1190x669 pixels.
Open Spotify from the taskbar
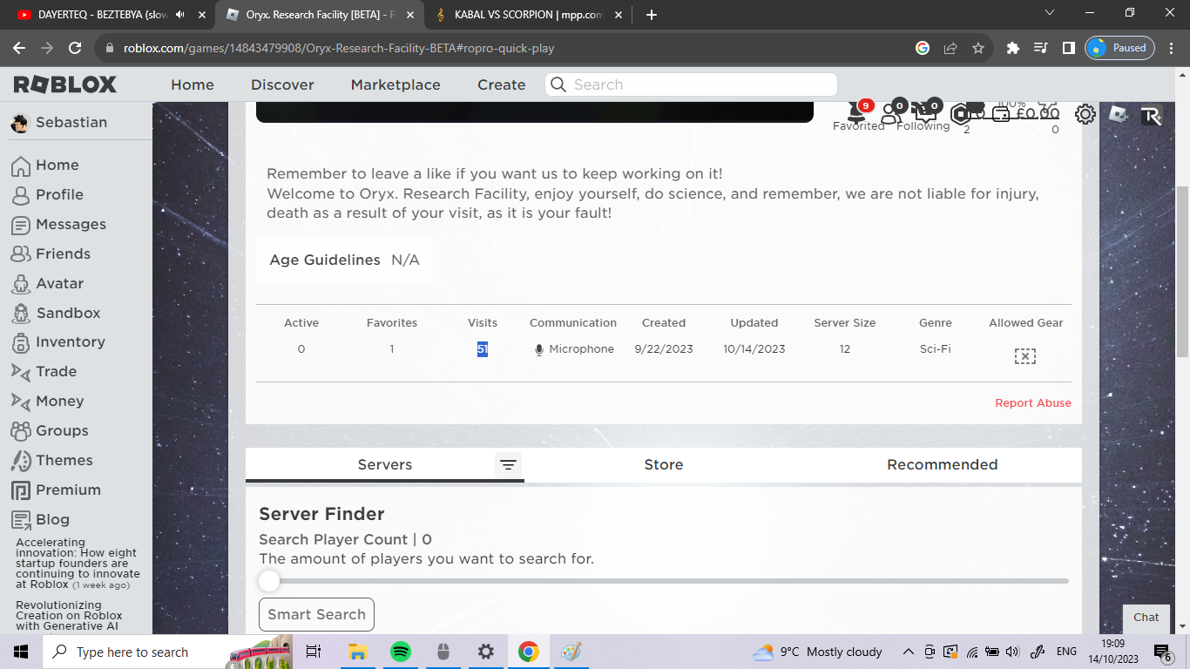(x=400, y=652)
